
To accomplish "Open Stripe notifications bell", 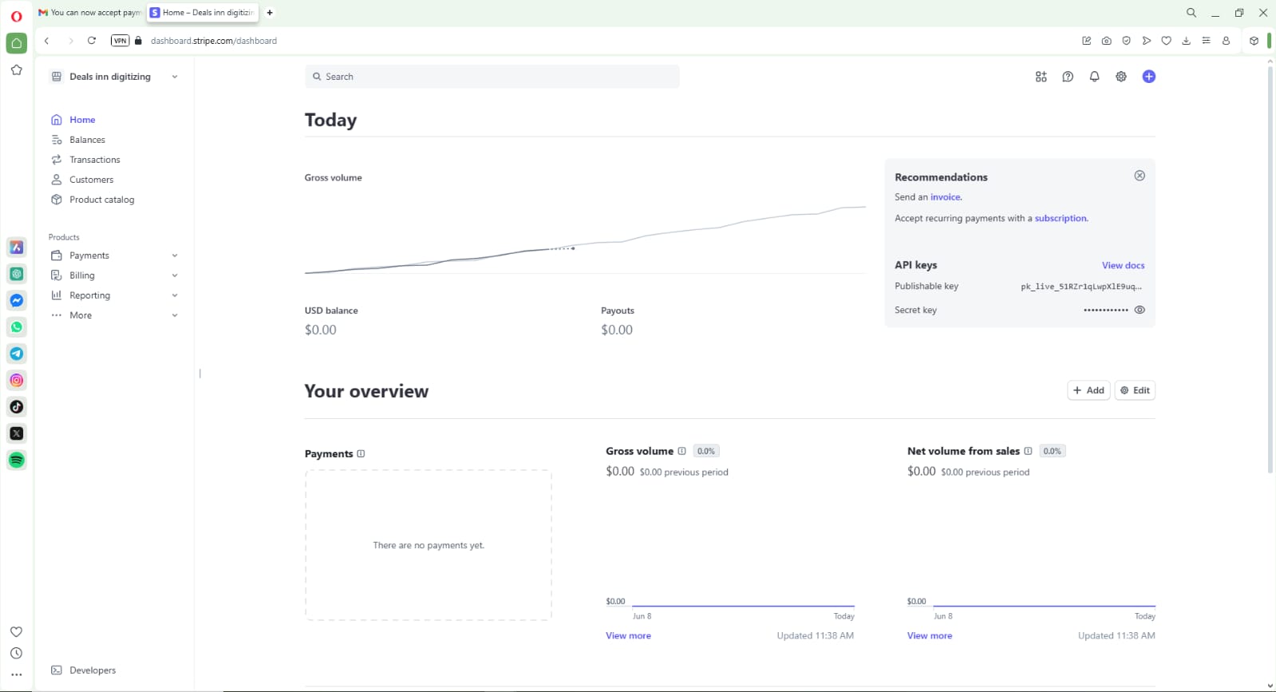I will (1094, 77).
